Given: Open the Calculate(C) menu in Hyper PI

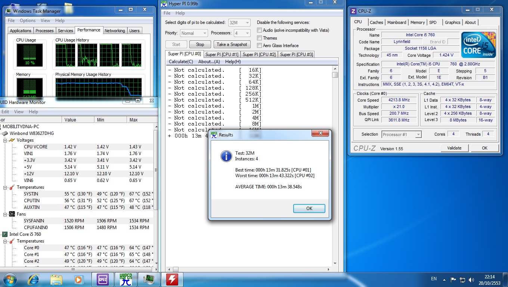Looking at the screenshot, I should 181,62.
